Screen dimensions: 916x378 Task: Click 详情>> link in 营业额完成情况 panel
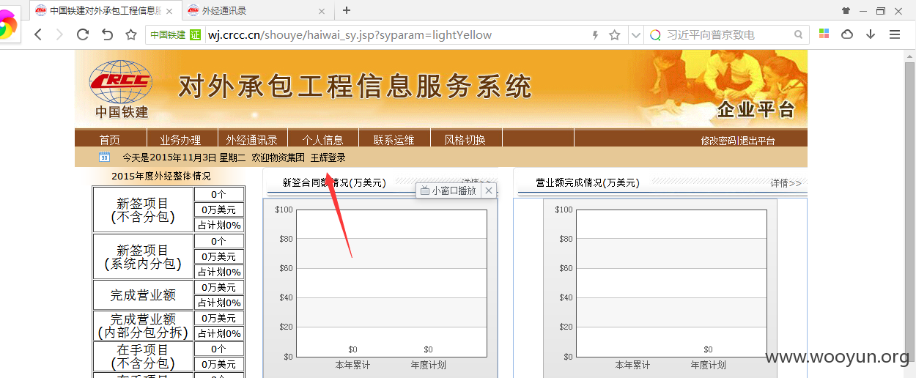pyautogui.click(x=786, y=183)
